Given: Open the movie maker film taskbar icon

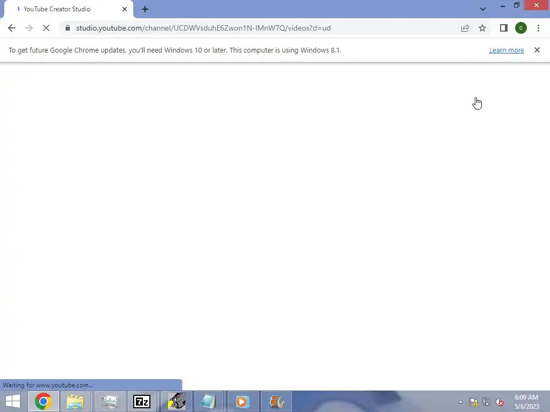Looking at the screenshot, I should click(277, 401).
